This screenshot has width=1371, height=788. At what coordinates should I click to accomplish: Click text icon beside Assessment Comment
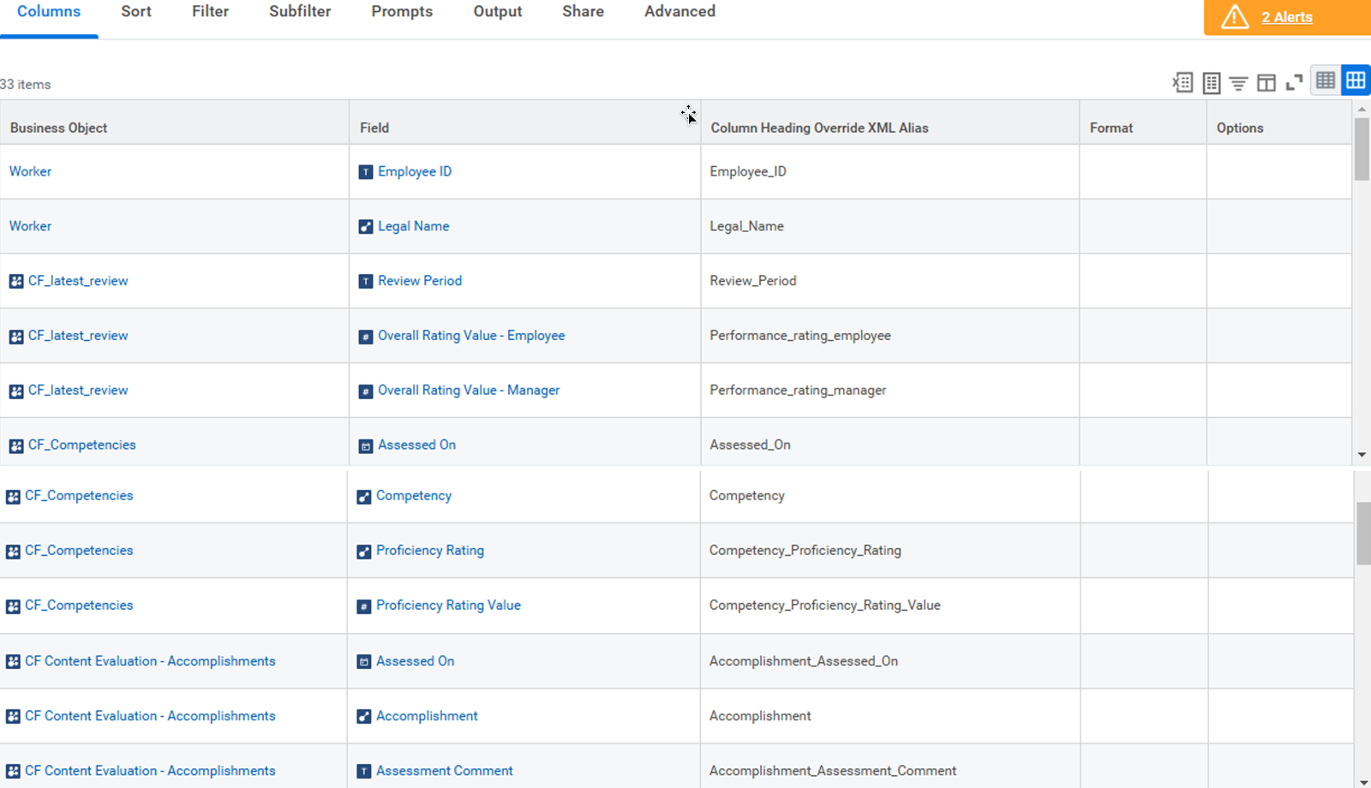click(x=364, y=772)
